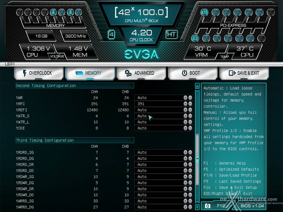Select the tCKE Auto value field
Image resolution: width=283 pixels, height=212 pixels.
pos(164,128)
